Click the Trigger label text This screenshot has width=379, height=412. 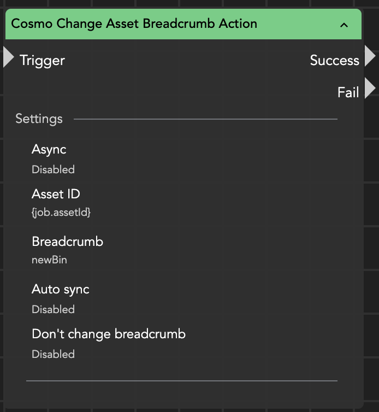pyautogui.click(x=42, y=61)
